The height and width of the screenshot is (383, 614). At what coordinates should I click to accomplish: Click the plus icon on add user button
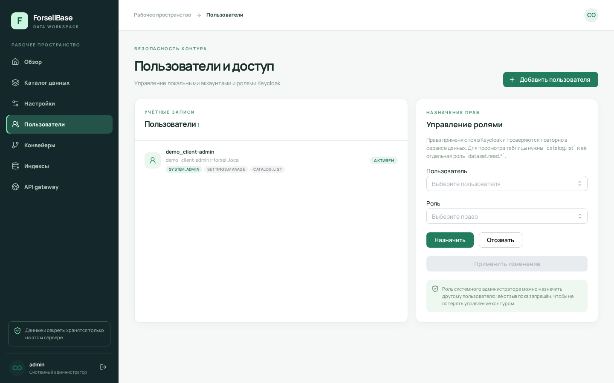(x=512, y=80)
